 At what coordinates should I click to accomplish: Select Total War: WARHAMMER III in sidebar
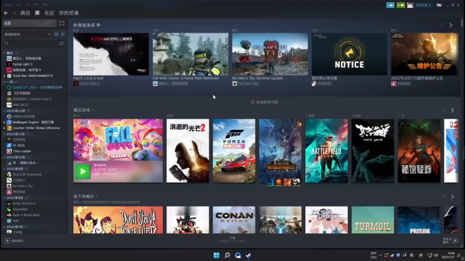pos(33,76)
